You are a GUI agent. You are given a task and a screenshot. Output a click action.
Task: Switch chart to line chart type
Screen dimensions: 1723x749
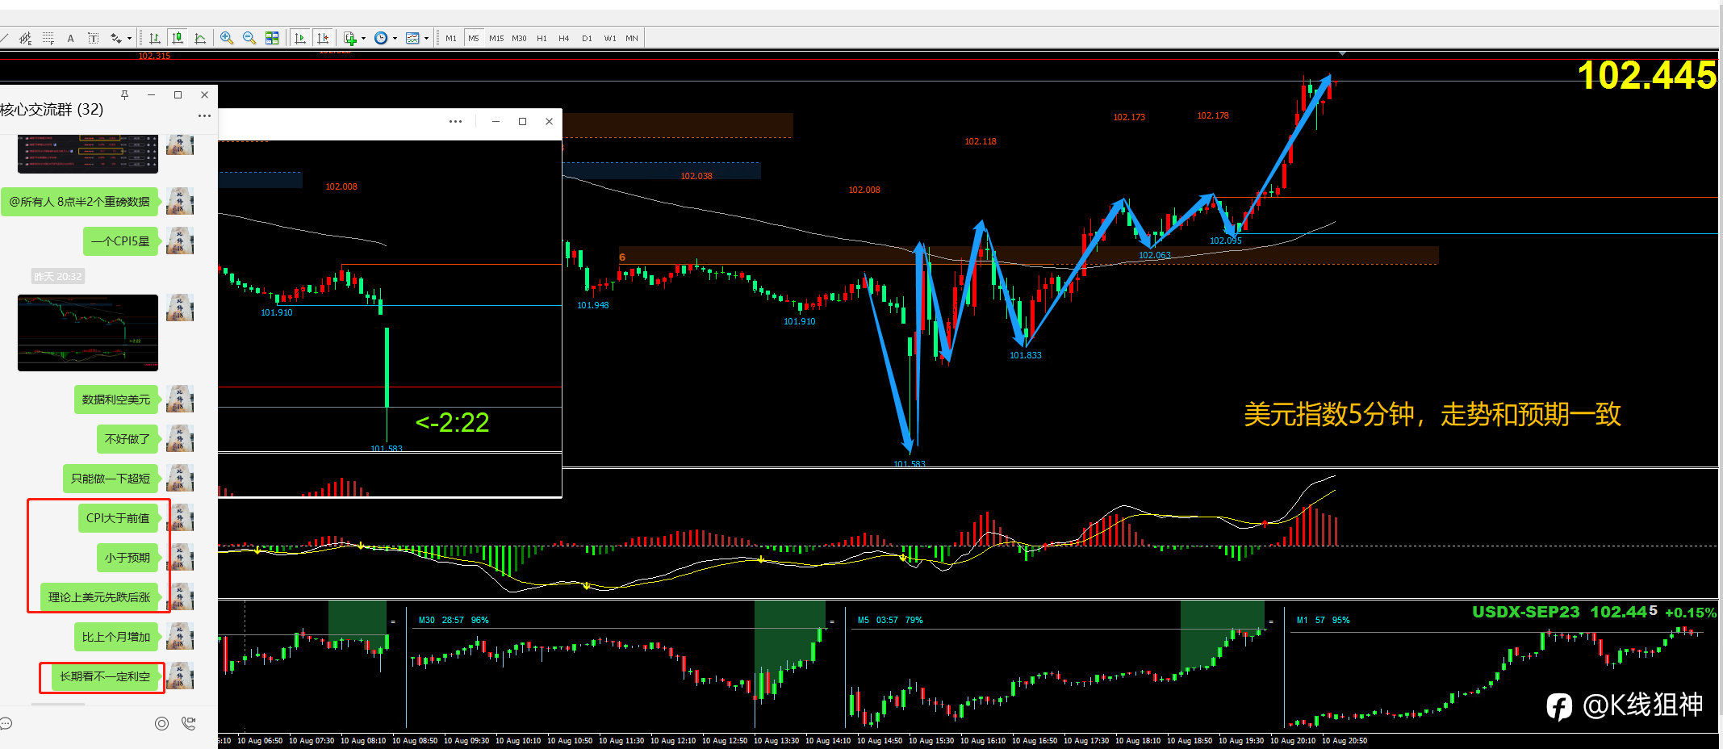[200, 38]
